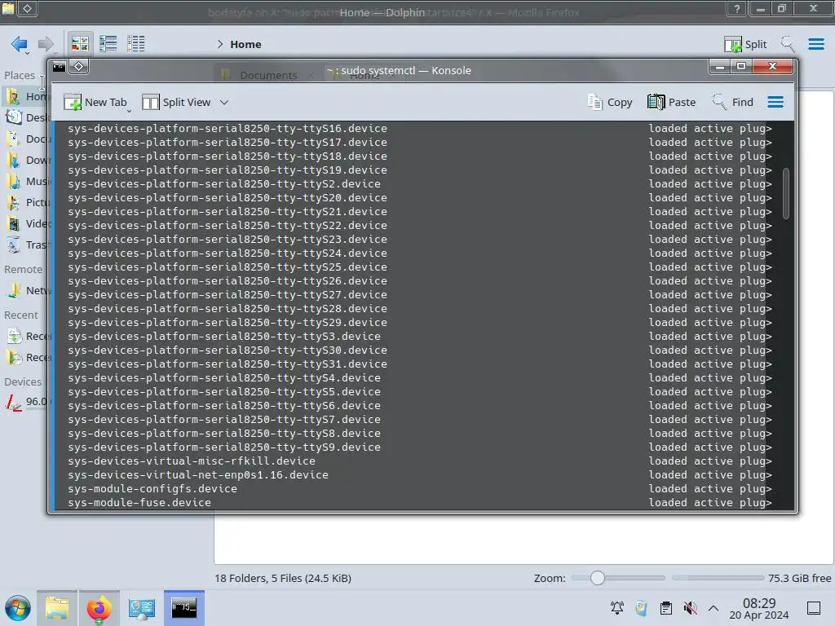Screen dimensions: 835x626
Task: Open New Tab dropdown arrow in Konsole
Action: tap(129, 110)
